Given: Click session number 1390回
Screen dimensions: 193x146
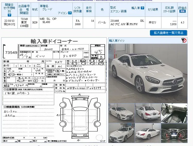Looking at the screenshot, I should point(24,26).
